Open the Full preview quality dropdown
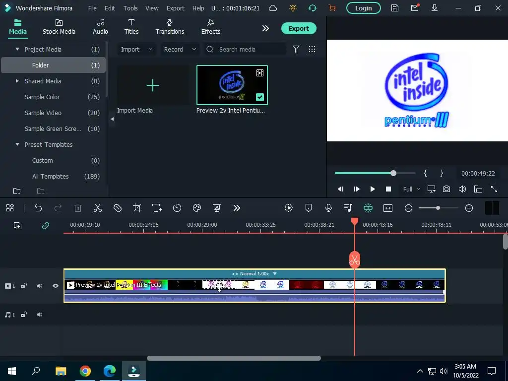The width and height of the screenshot is (508, 381). (x=411, y=189)
